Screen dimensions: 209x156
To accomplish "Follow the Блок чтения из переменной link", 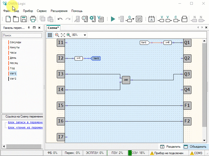I will pyautogui.click(x=25, y=127).
